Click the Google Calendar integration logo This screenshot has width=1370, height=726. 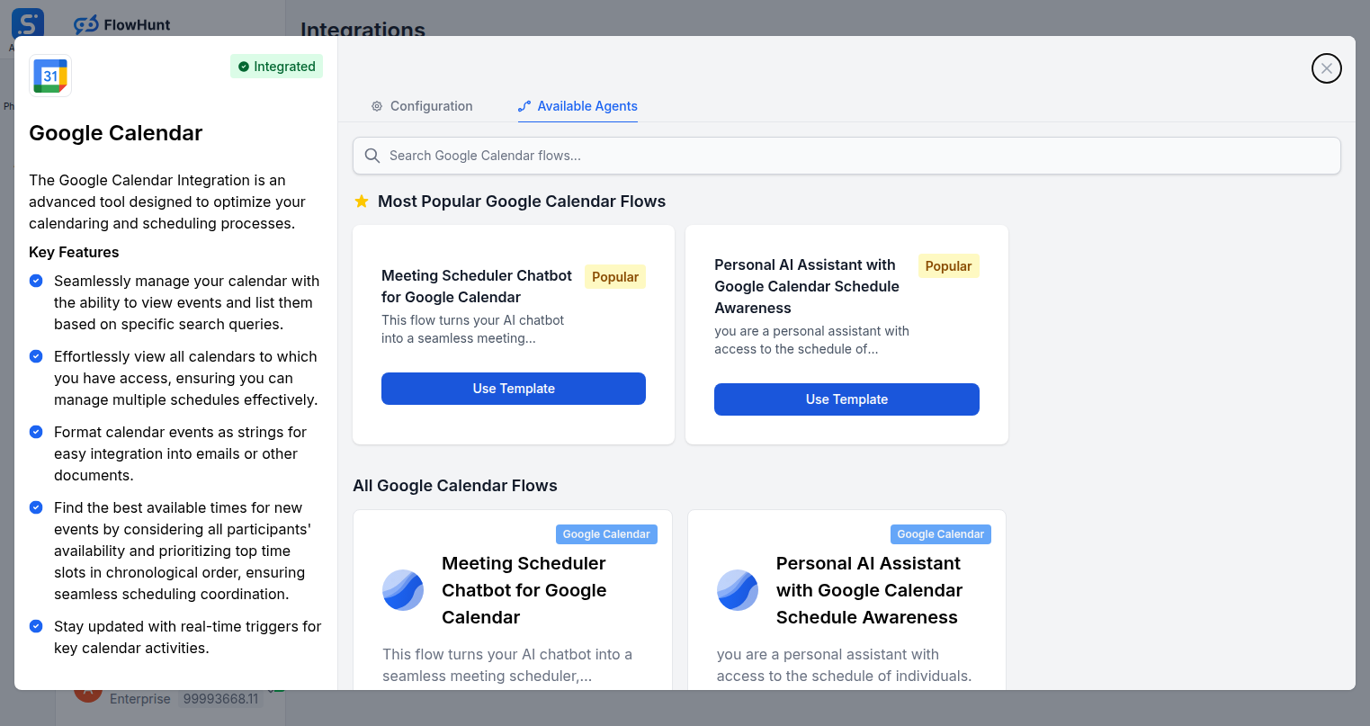click(x=49, y=76)
